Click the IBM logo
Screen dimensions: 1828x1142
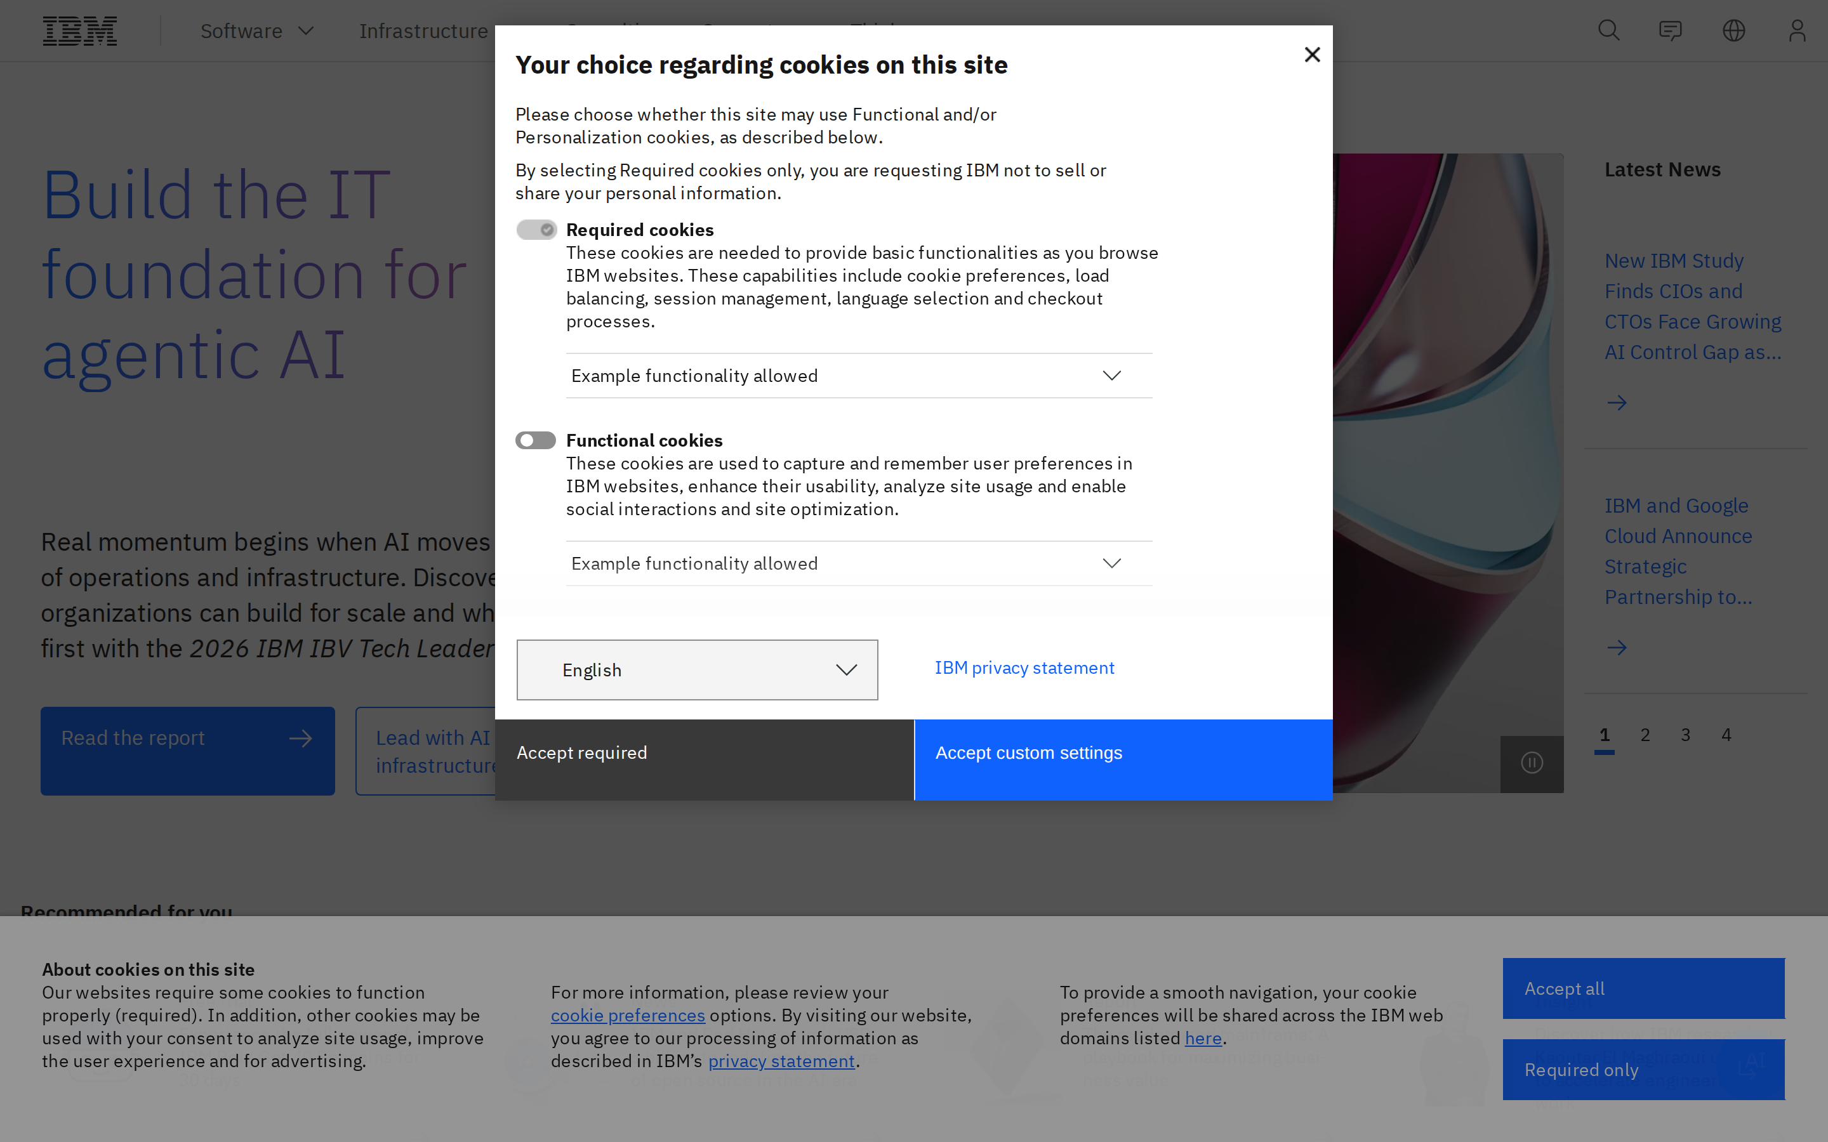click(80, 31)
